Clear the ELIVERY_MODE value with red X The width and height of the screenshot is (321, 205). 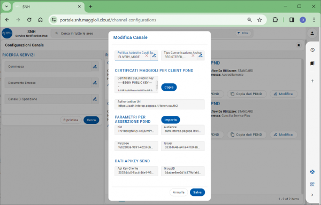pos(147,56)
